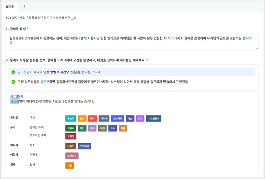265x179 pixels.
Task: Apply the 계급 tag
Action: [103, 128]
